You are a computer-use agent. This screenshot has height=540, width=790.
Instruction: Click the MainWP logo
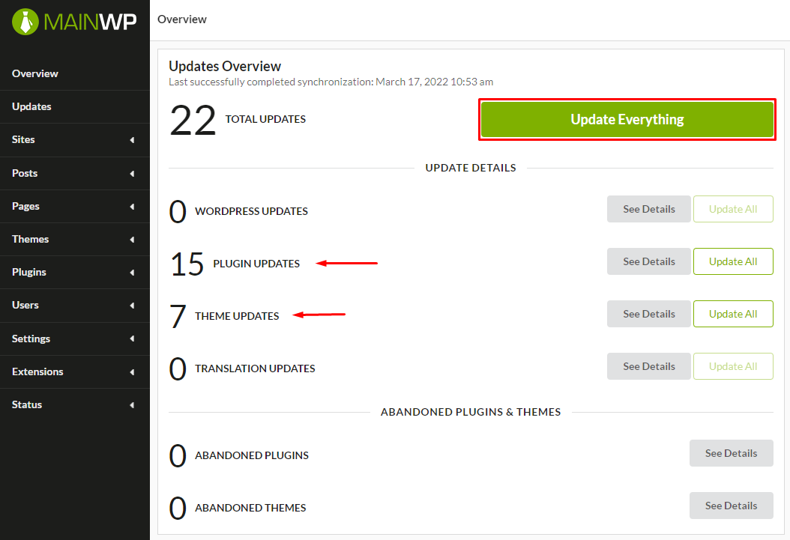pos(74,22)
